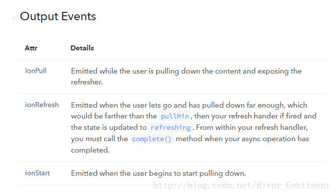Click the Output Events heading
This screenshot has width=336, height=195.
(x=58, y=16)
